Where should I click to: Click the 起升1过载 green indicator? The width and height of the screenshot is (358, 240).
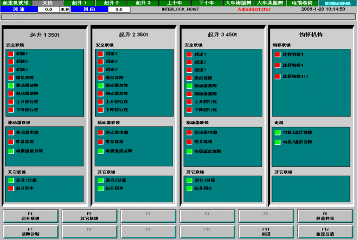pyautogui.click(x=11, y=181)
